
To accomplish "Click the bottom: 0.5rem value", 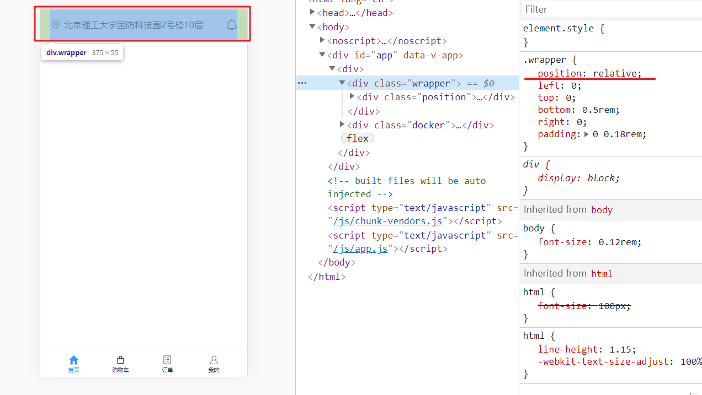I will point(601,110).
